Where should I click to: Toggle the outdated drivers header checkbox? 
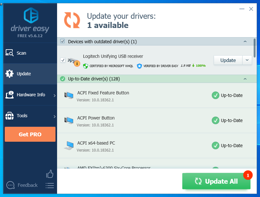62,41
